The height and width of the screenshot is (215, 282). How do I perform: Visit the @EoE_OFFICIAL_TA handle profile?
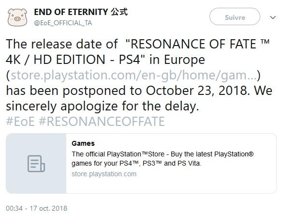tap(63, 23)
